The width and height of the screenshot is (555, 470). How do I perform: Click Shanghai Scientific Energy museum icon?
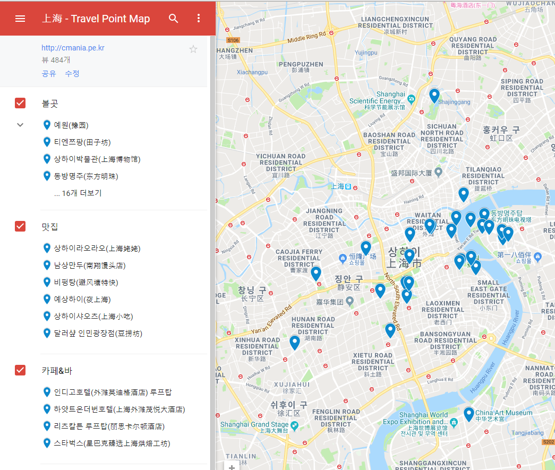coord(411,99)
